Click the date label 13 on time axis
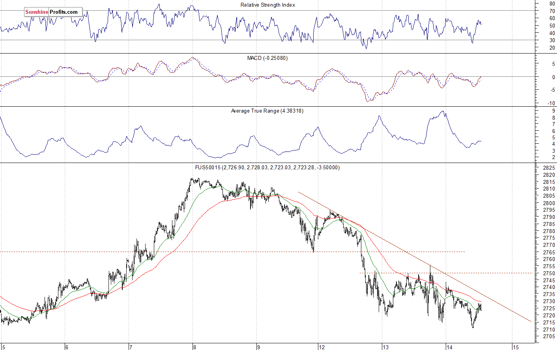This screenshot has width=557, height=350. point(385,347)
